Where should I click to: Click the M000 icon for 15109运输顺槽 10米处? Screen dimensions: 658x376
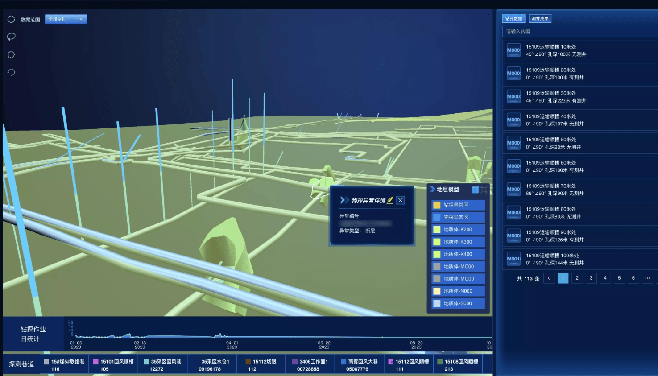coord(513,50)
